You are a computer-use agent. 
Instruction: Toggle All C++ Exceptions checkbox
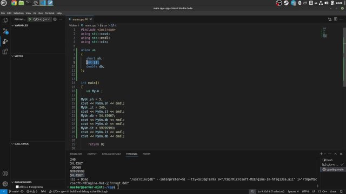click(17, 187)
